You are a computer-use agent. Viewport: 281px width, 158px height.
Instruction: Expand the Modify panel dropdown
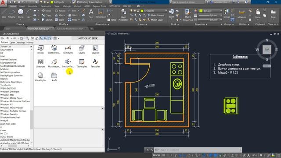pyautogui.click(x=63, y=24)
